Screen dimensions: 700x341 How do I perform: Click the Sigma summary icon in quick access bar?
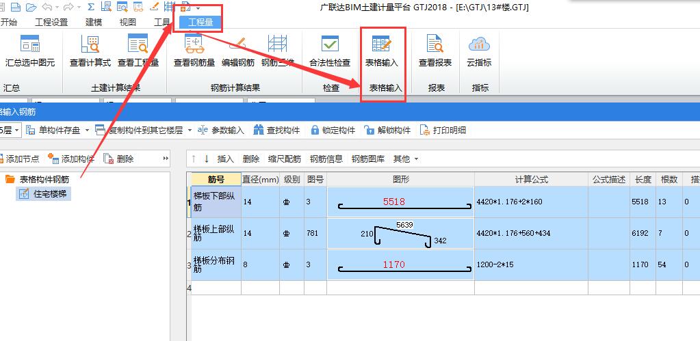point(91,7)
